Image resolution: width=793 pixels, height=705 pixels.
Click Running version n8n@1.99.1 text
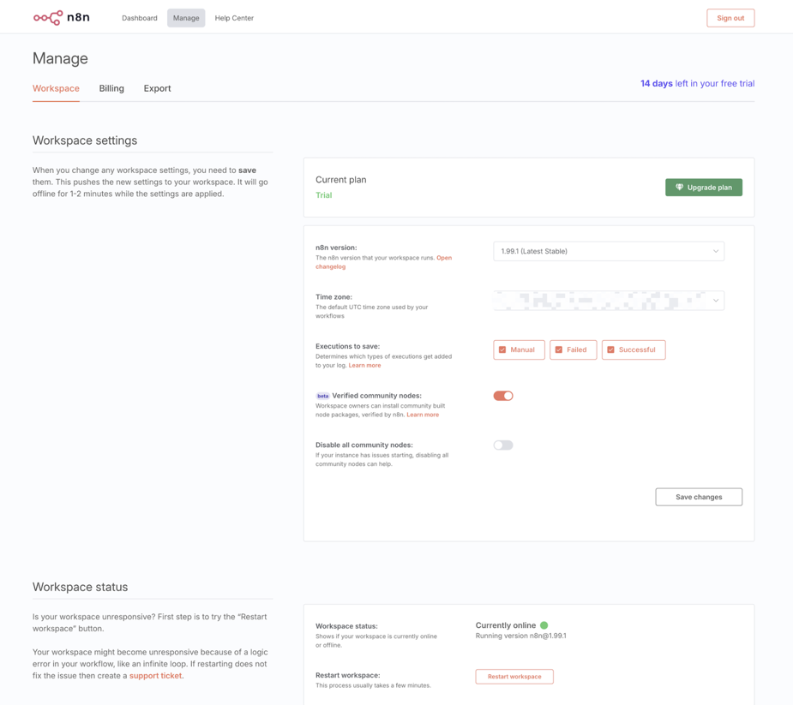tap(521, 636)
